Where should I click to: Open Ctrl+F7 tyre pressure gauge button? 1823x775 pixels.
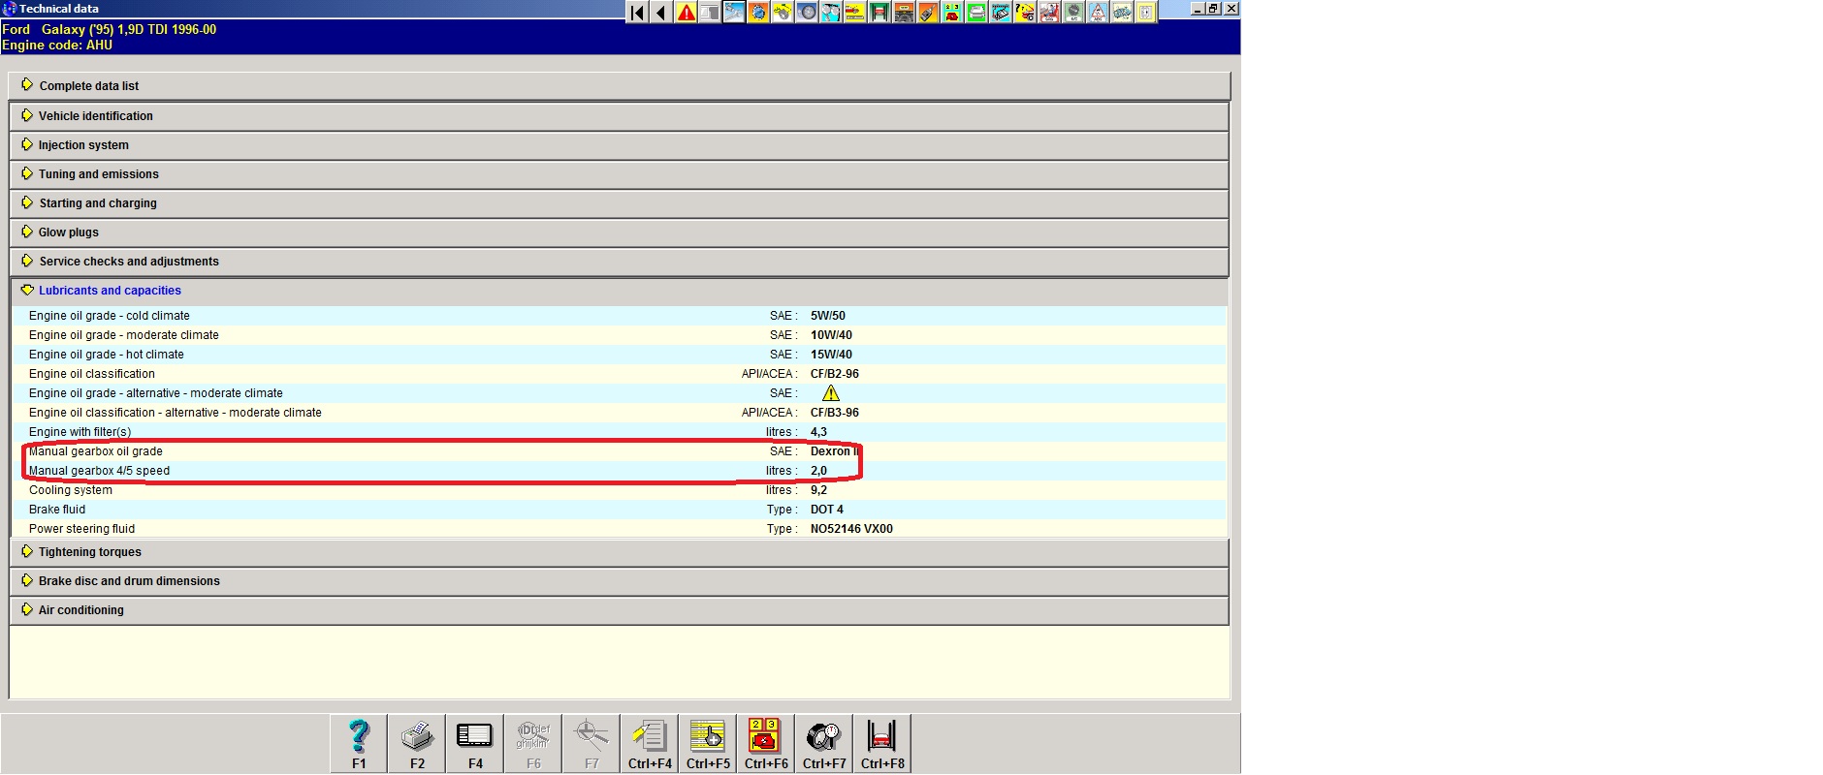pyautogui.click(x=824, y=743)
